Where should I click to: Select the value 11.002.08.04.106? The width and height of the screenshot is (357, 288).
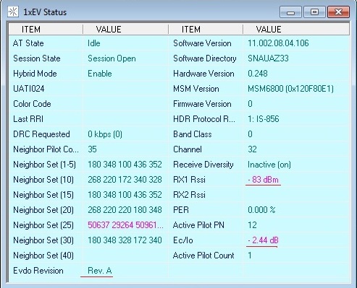(278, 43)
